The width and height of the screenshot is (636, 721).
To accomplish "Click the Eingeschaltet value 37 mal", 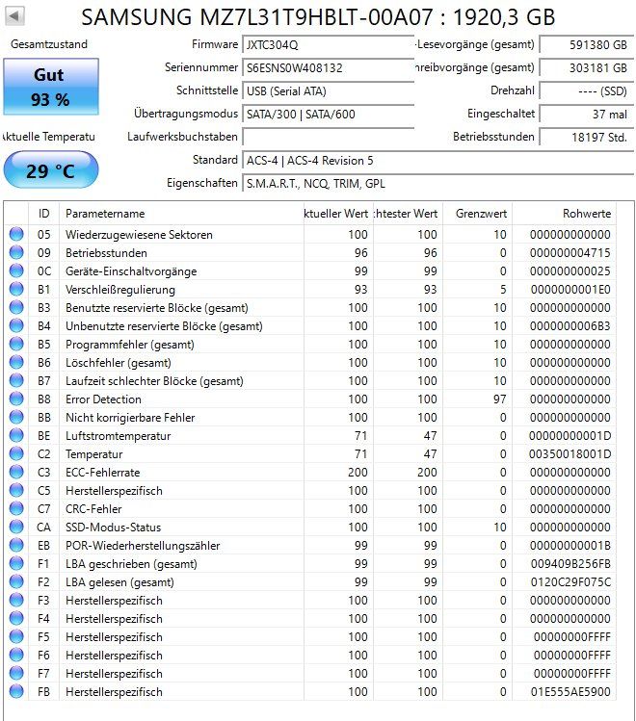I will (587, 114).
